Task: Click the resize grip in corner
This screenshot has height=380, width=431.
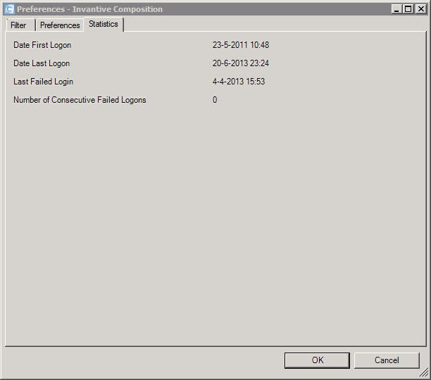Action: [424, 372]
